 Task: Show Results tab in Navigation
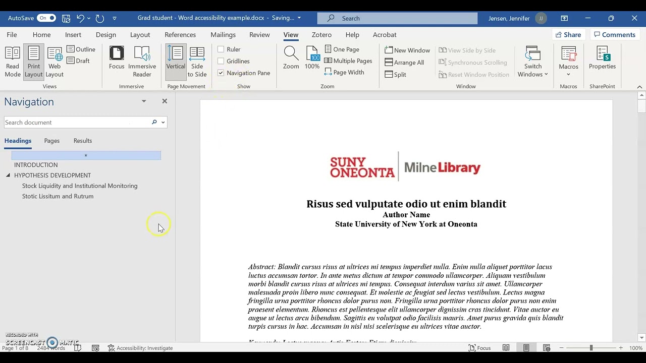click(x=83, y=141)
